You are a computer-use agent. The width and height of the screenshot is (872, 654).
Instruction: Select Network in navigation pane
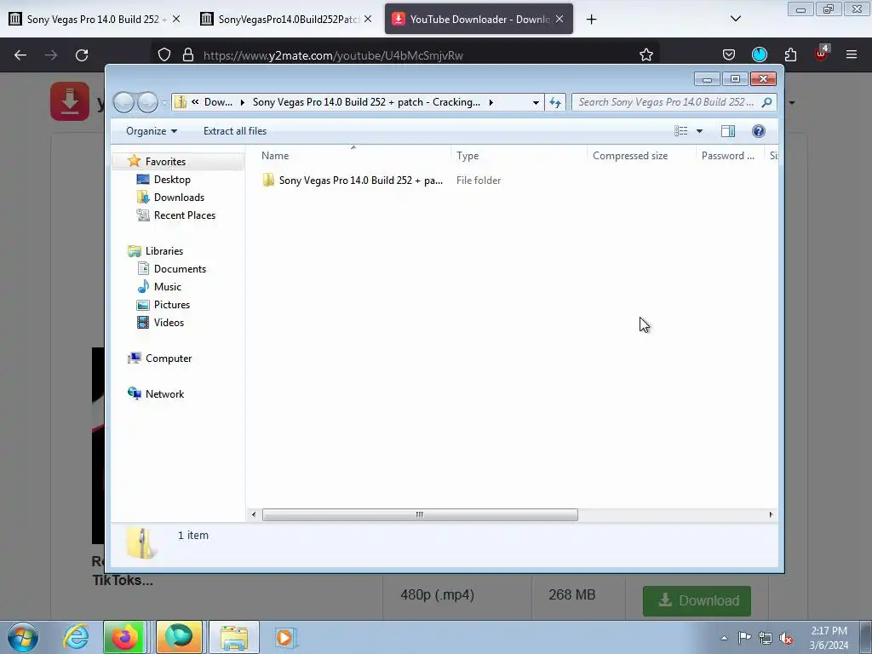click(164, 393)
